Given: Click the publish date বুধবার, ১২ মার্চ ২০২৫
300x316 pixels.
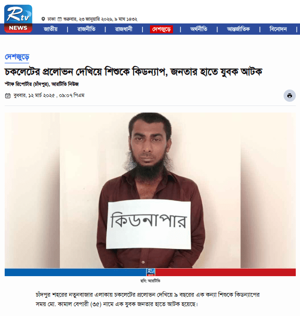Looking at the screenshot, I should click(34, 96).
